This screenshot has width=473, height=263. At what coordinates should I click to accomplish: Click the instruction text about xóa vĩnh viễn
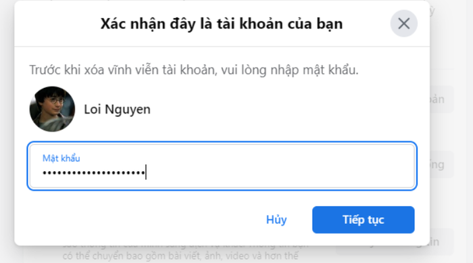coord(194,70)
